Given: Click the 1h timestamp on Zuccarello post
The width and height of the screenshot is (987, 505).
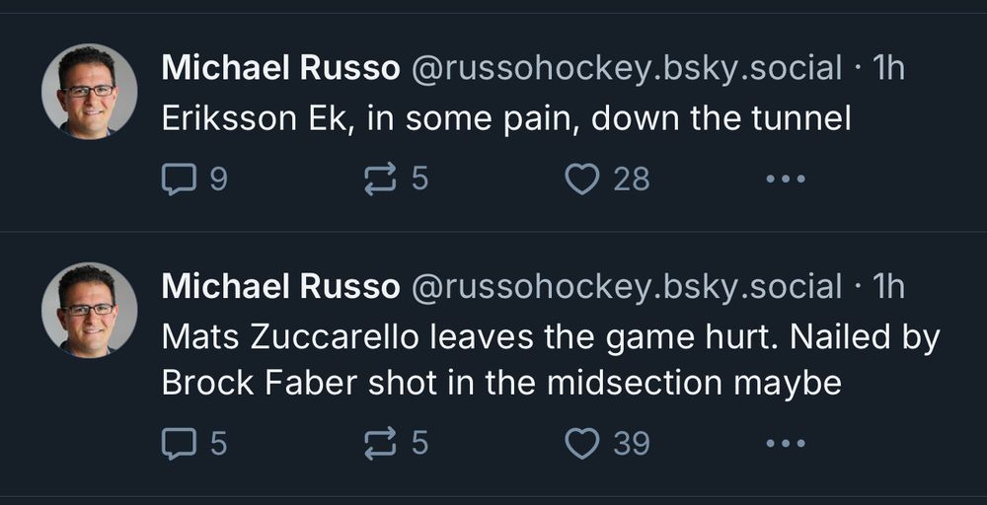Looking at the screenshot, I should click(888, 287).
